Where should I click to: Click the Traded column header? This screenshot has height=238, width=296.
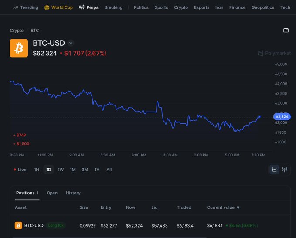tap(184, 207)
